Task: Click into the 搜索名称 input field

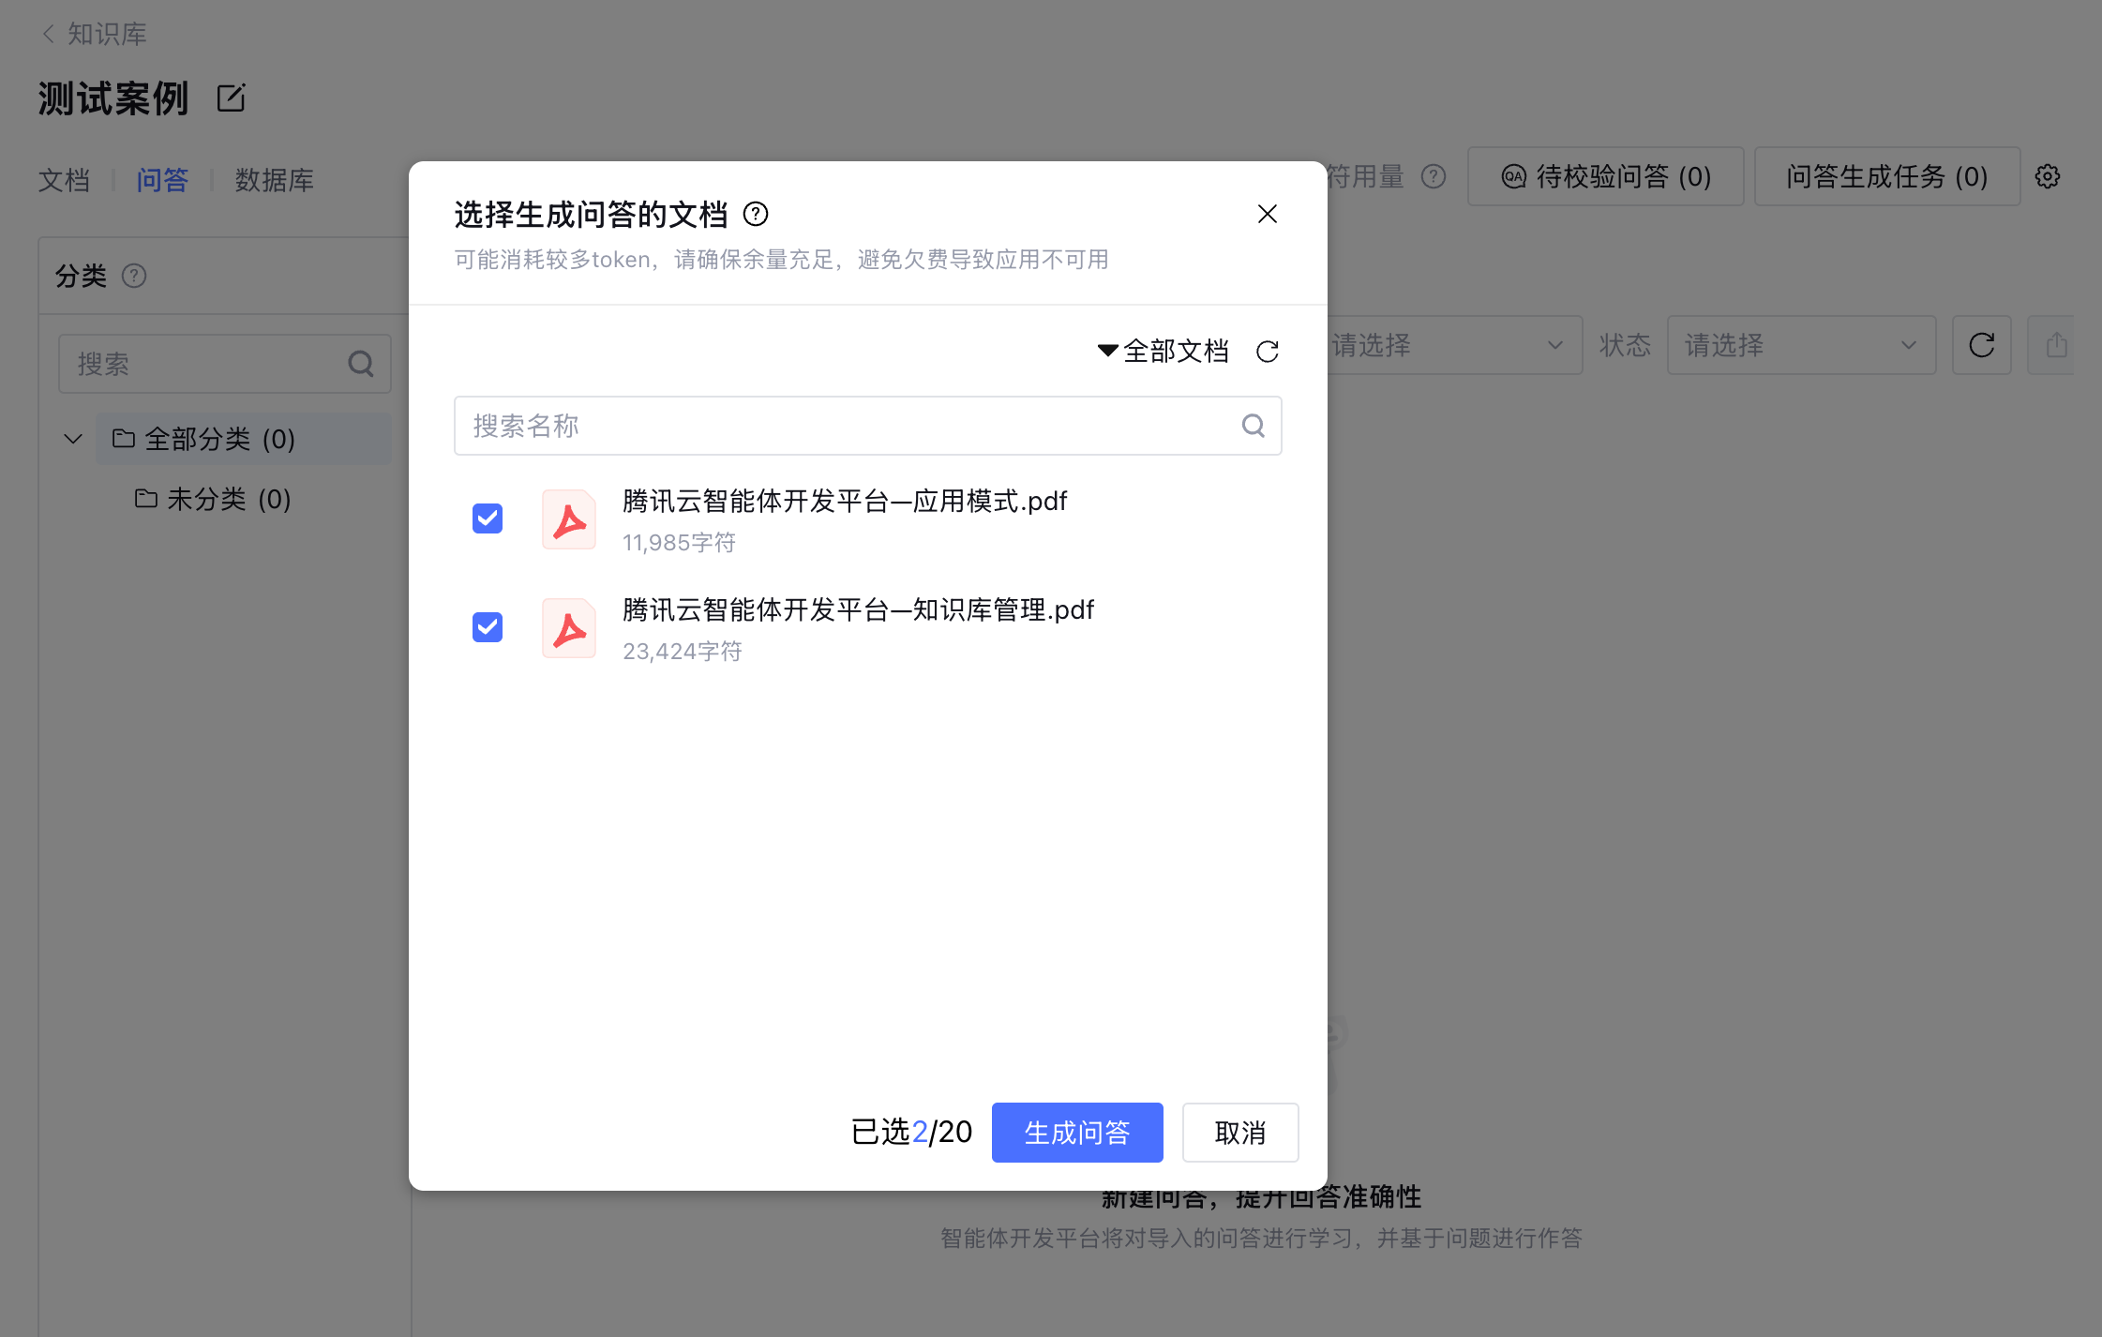Action: [844, 426]
